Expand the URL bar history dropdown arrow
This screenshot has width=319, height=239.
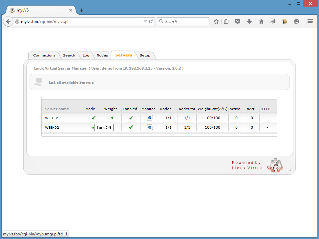(x=145, y=21)
